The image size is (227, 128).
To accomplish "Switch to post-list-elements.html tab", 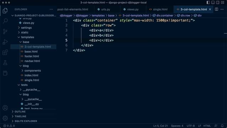I will tap(73, 9).
